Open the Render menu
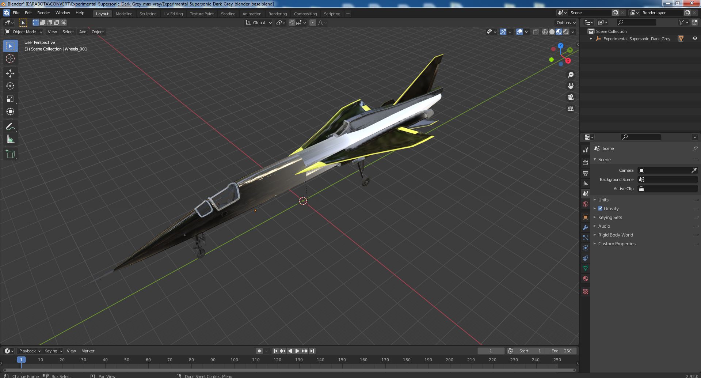The image size is (701, 378). click(x=43, y=13)
